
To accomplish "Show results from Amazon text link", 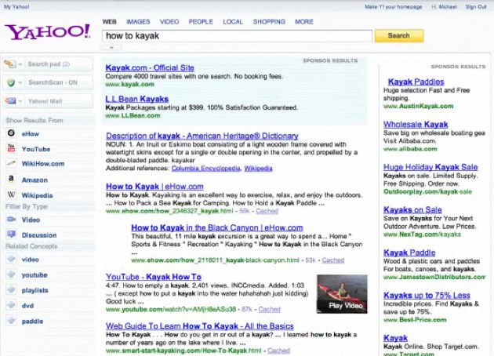I will pyautogui.click(x=35, y=180).
